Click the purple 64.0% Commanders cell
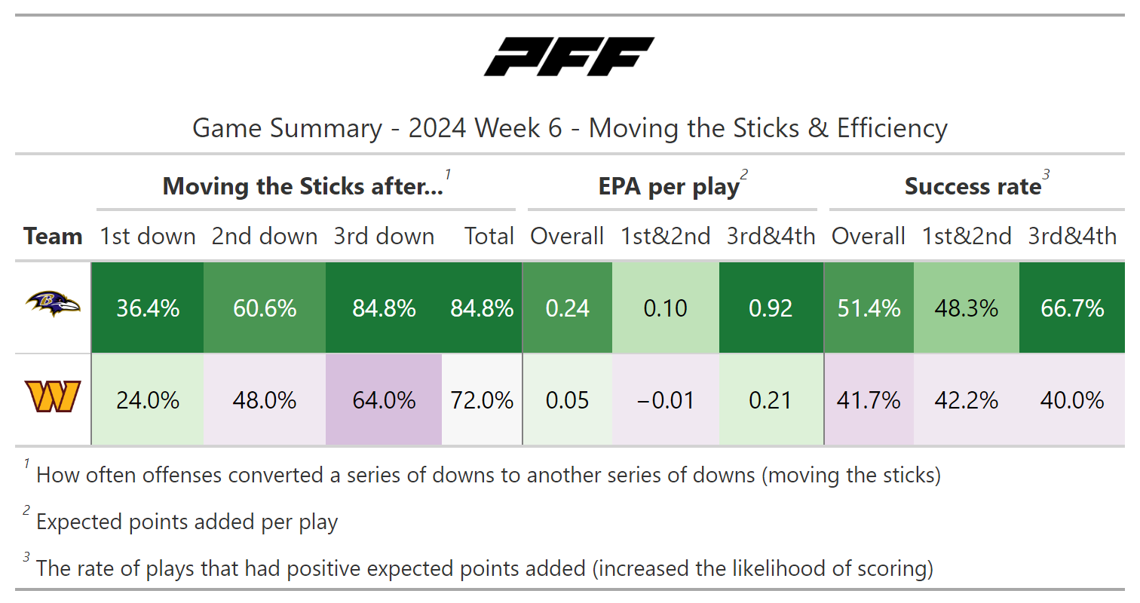1140x603 pixels. (384, 399)
